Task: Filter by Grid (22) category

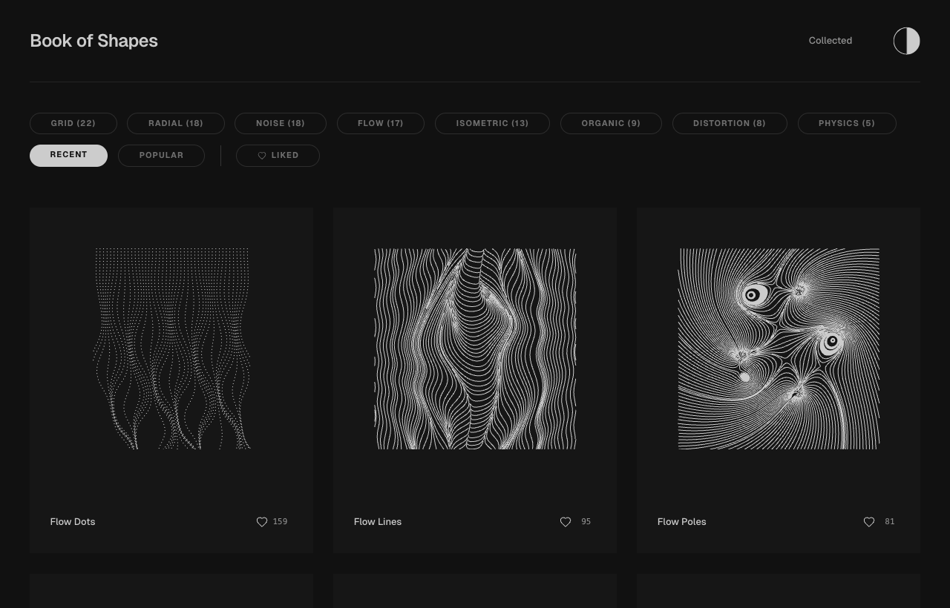Action: (x=73, y=123)
